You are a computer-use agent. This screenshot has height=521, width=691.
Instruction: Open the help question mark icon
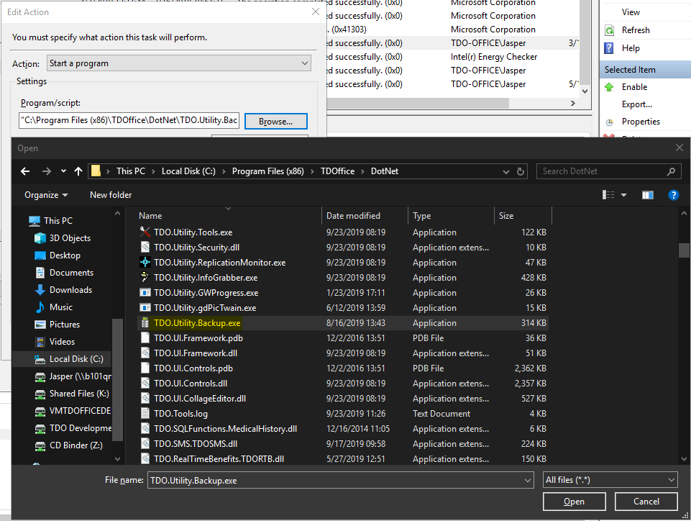[673, 195]
